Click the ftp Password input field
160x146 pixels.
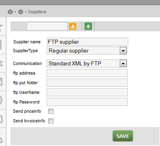point(87,102)
